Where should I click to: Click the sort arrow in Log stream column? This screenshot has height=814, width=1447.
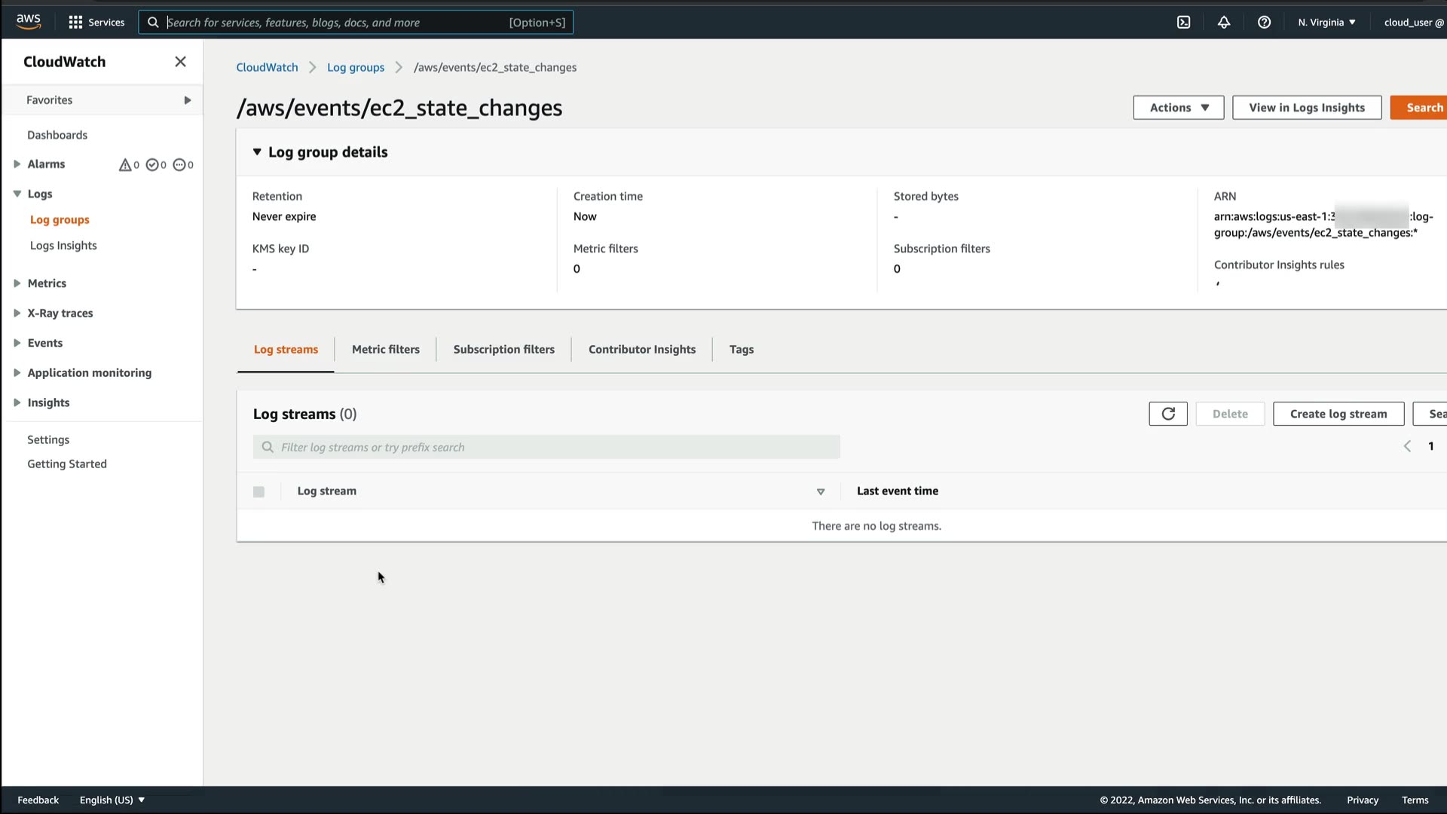821,491
